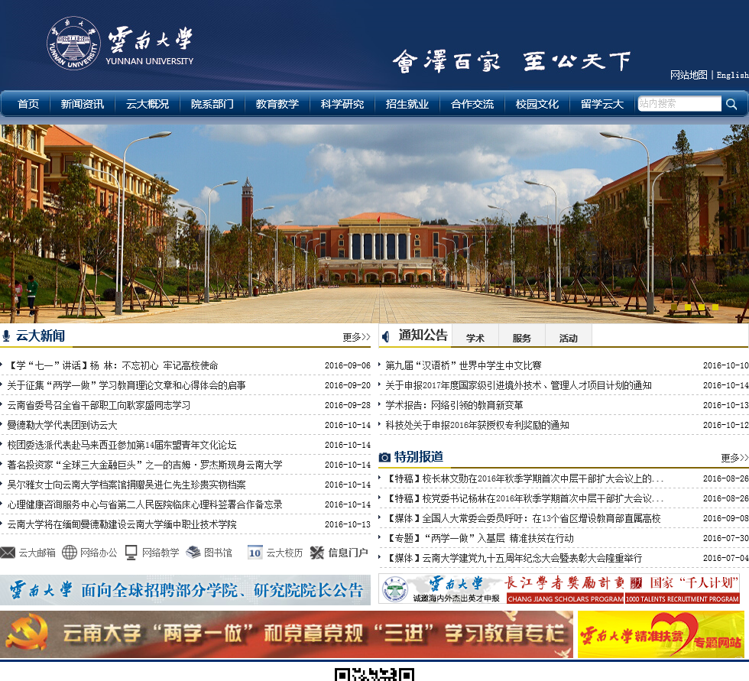Click 更多>> next to 特别报道
The width and height of the screenshot is (749, 681).
734,458
